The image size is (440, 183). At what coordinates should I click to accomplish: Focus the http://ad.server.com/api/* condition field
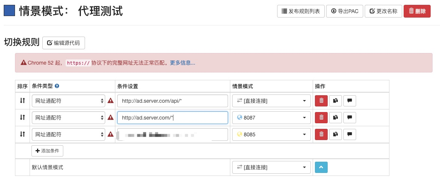tap(173, 101)
